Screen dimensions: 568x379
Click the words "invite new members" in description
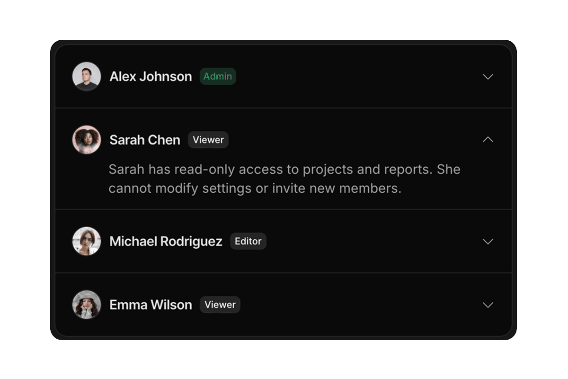tap(336, 189)
